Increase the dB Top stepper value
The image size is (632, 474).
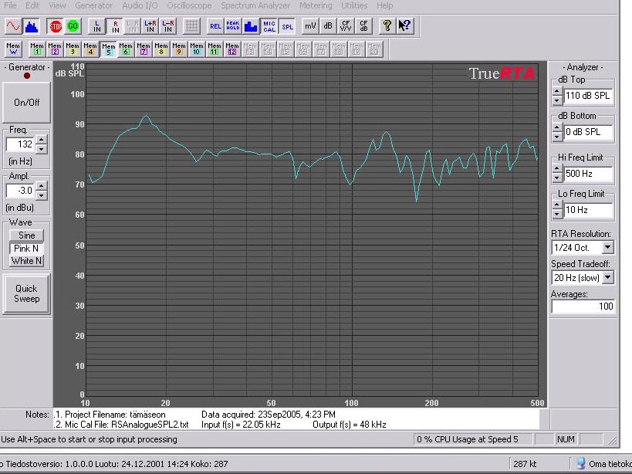tap(557, 92)
